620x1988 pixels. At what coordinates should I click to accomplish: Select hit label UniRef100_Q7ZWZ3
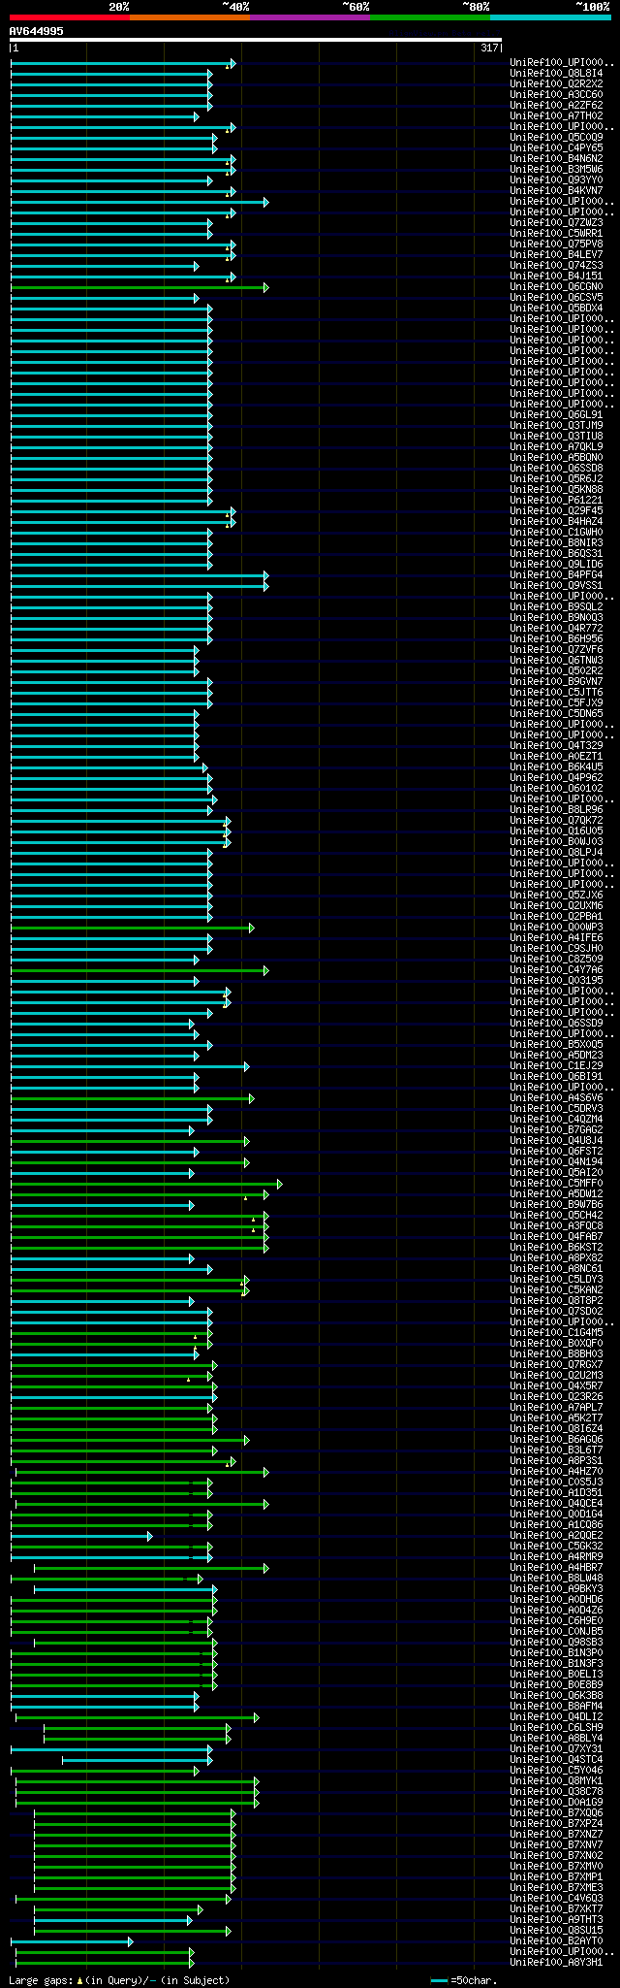[x=556, y=222]
